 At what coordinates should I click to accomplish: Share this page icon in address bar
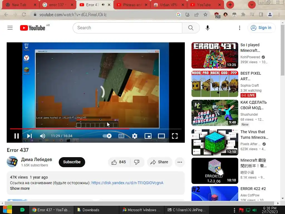click(196, 14)
